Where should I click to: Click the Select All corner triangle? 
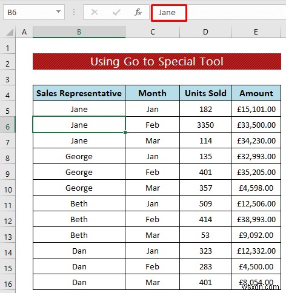pos(10,32)
